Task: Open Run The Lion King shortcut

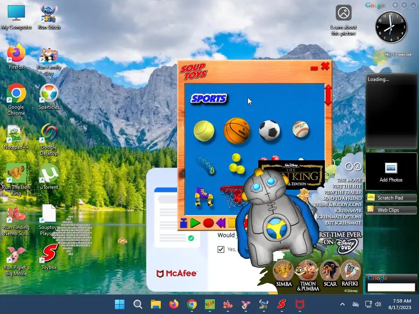Action: 16,180
